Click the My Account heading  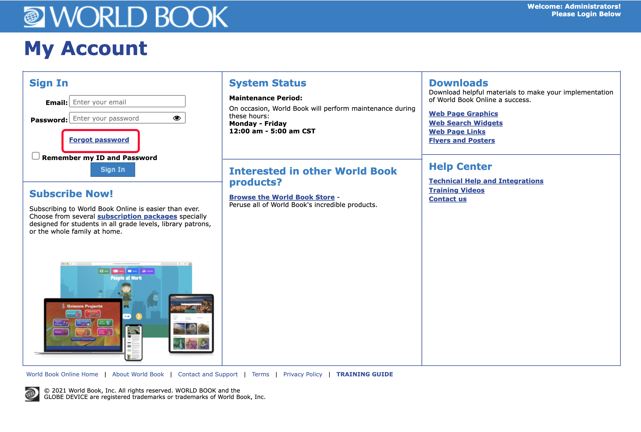click(86, 48)
